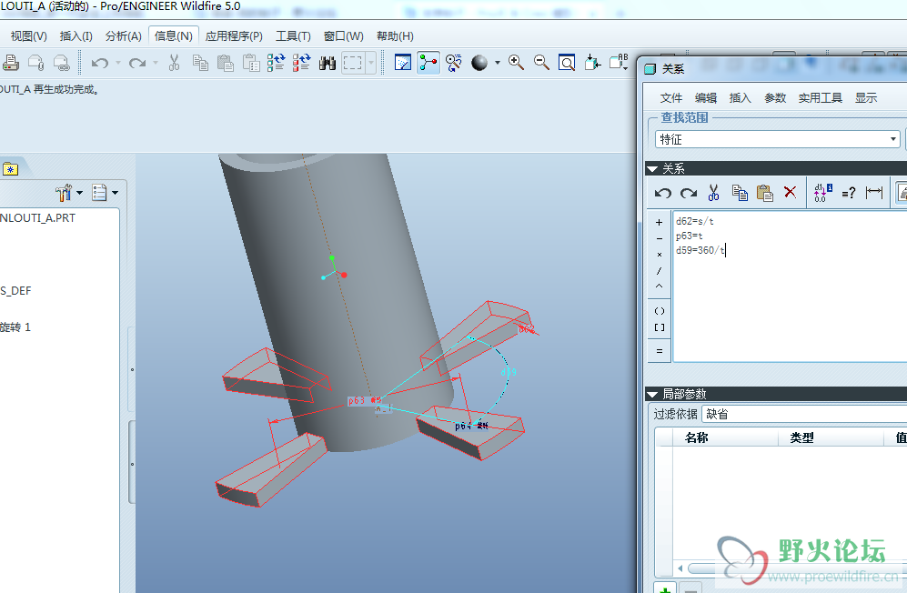
Task: Insert the parentheses operator
Action: 659,311
